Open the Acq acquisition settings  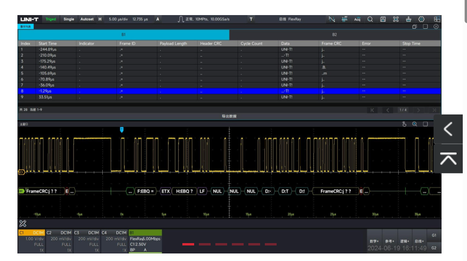[x=357, y=19]
